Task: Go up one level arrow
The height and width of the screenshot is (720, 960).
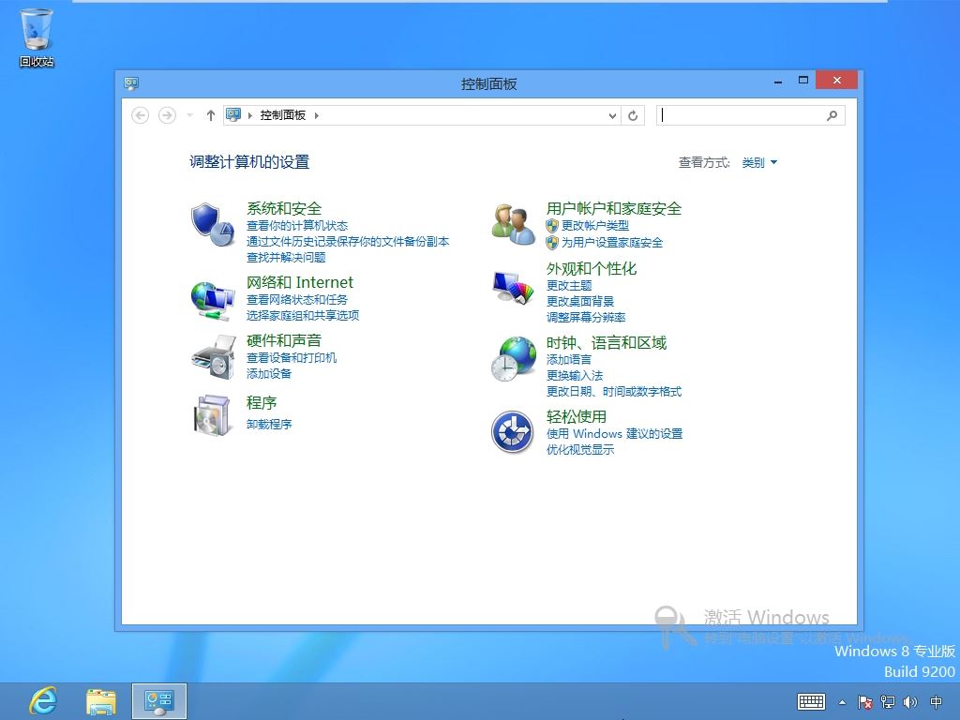Action: tap(211, 115)
